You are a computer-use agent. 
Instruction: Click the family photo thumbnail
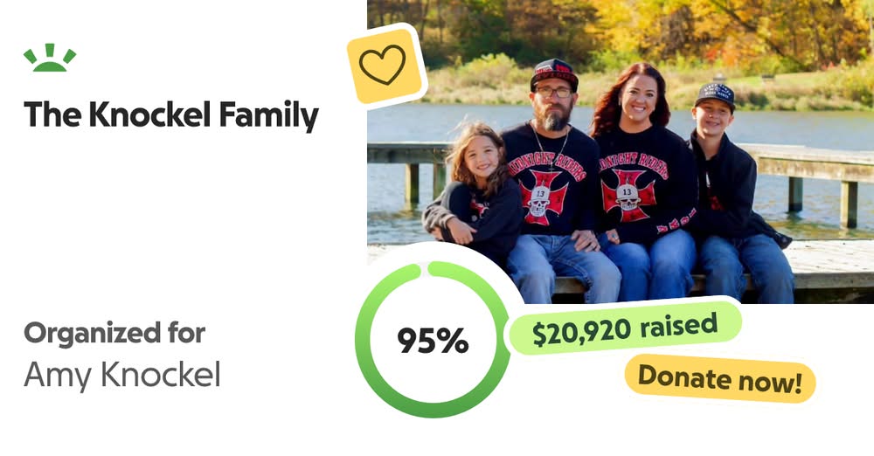pos(621,152)
